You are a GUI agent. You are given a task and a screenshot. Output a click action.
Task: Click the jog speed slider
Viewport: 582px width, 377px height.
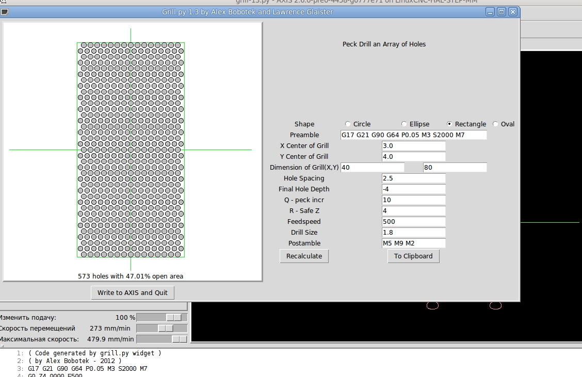162,329
